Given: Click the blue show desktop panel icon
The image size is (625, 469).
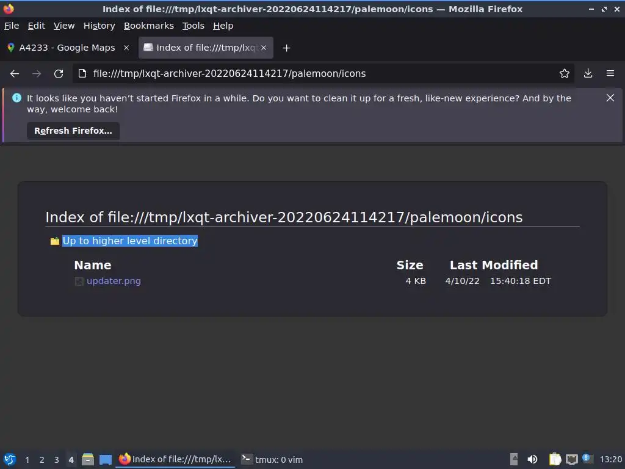Looking at the screenshot, I should point(105,459).
